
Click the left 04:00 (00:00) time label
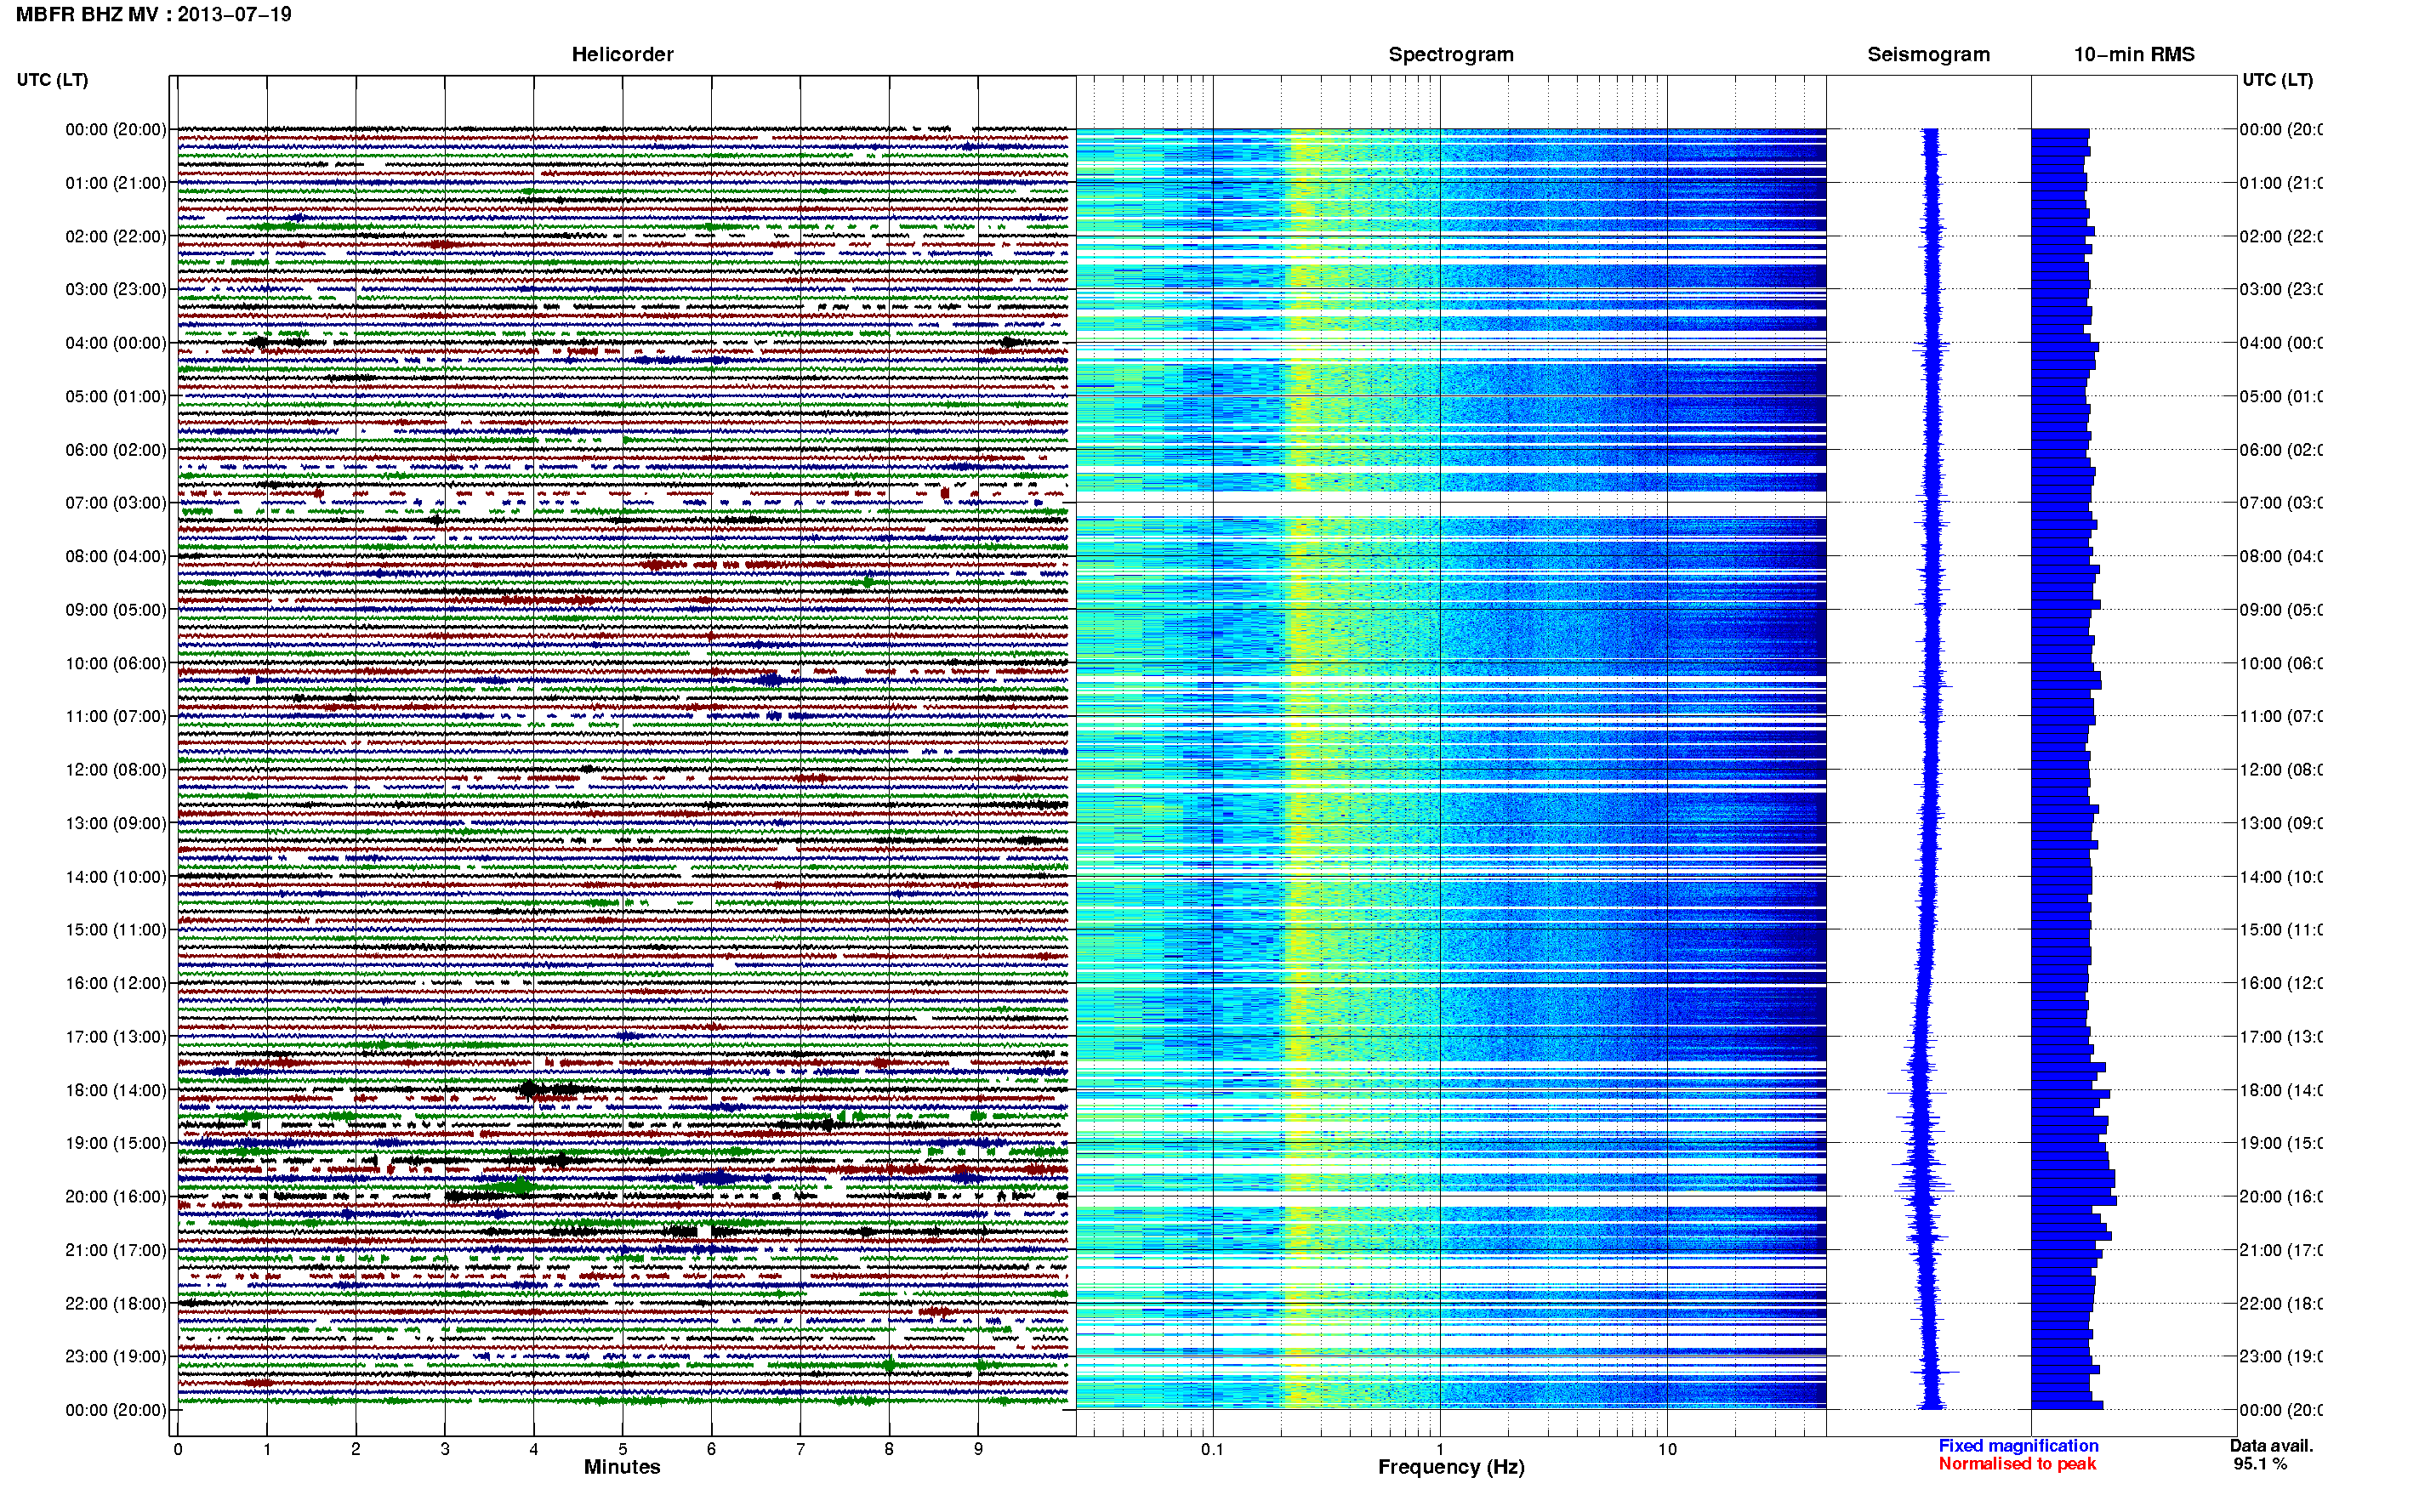[116, 343]
